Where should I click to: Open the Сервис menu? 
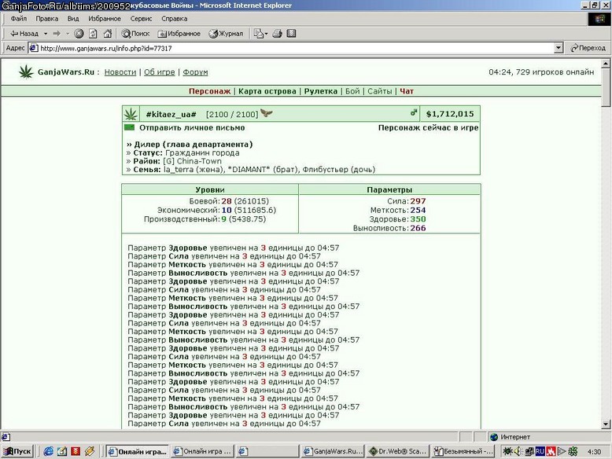141,18
